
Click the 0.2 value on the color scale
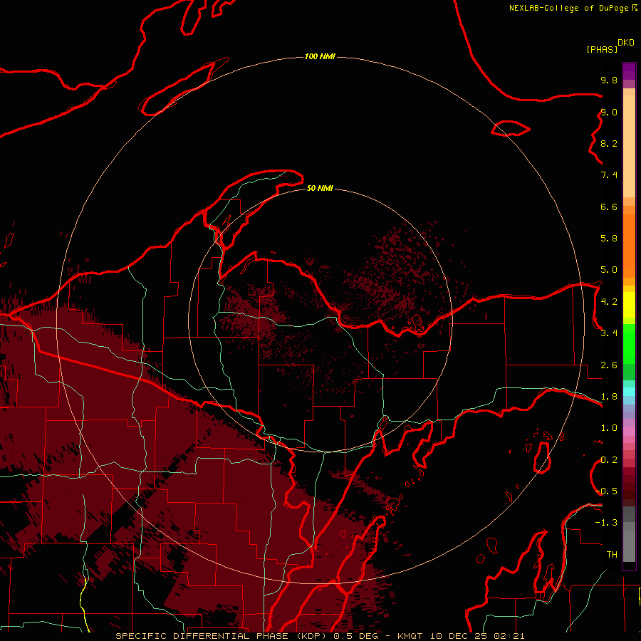[609, 460]
